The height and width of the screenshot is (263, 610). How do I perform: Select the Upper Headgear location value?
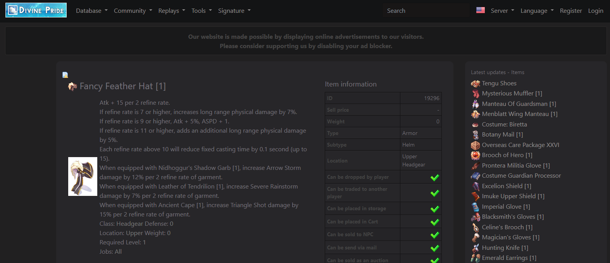tap(414, 161)
